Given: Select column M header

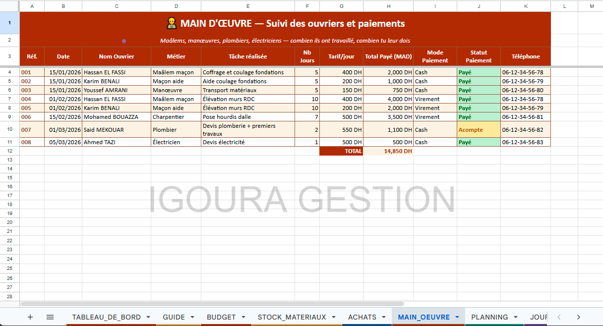Looking at the screenshot, I should 592,6.
